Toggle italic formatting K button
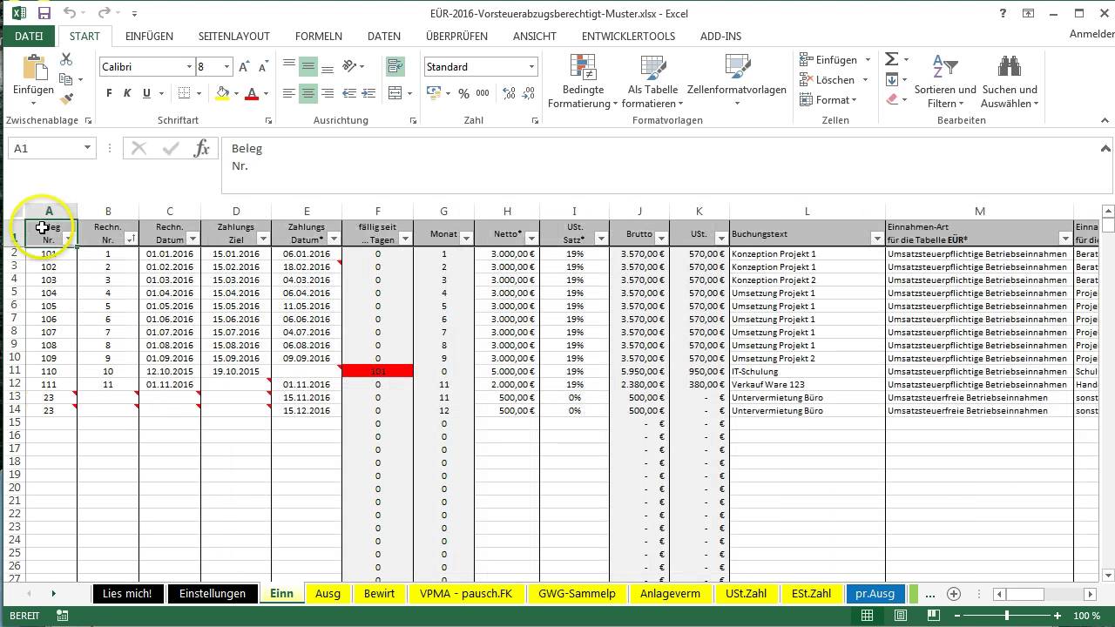Image resolution: width=1115 pixels, height=627 pixels. pos(127,93)
